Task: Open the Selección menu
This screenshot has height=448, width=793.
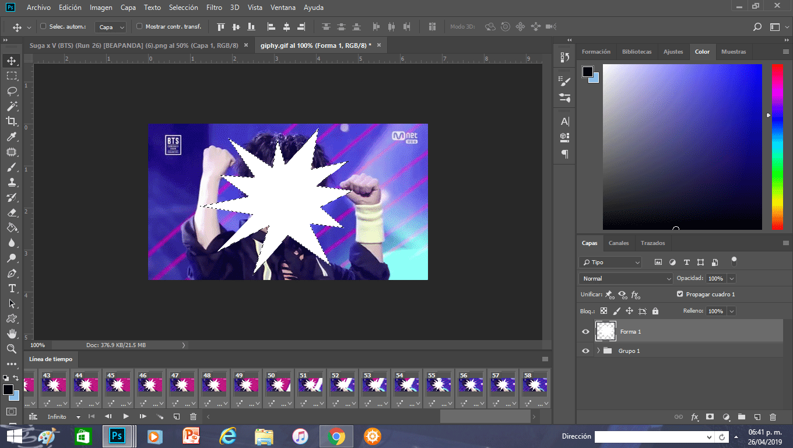Action: 183,8
